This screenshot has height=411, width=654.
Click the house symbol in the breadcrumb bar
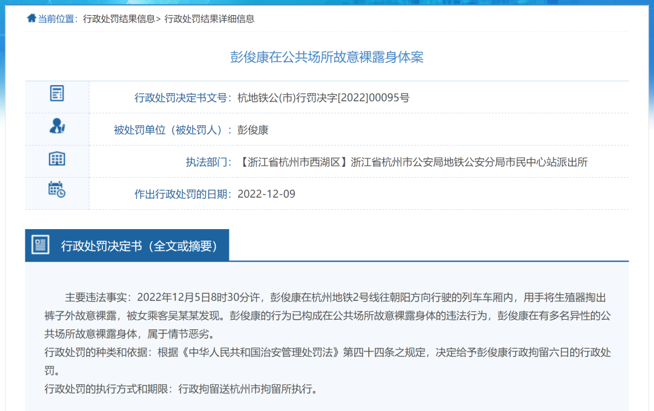[31, 18]
